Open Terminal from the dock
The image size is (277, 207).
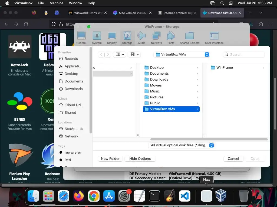[x=154, y=196]
